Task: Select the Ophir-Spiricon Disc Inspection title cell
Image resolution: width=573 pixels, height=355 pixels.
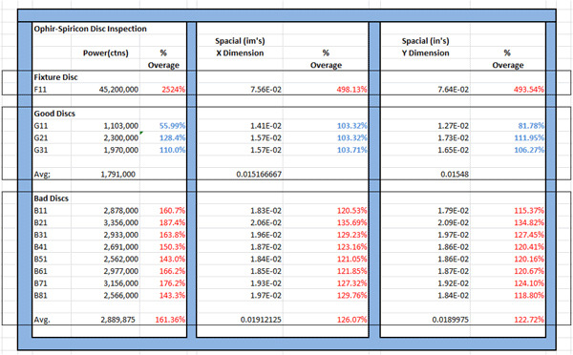Action: click(90, 29)
